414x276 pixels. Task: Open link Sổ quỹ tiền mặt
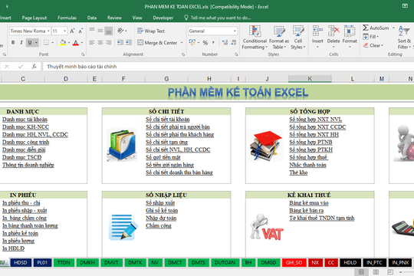(x=163, y=157)
